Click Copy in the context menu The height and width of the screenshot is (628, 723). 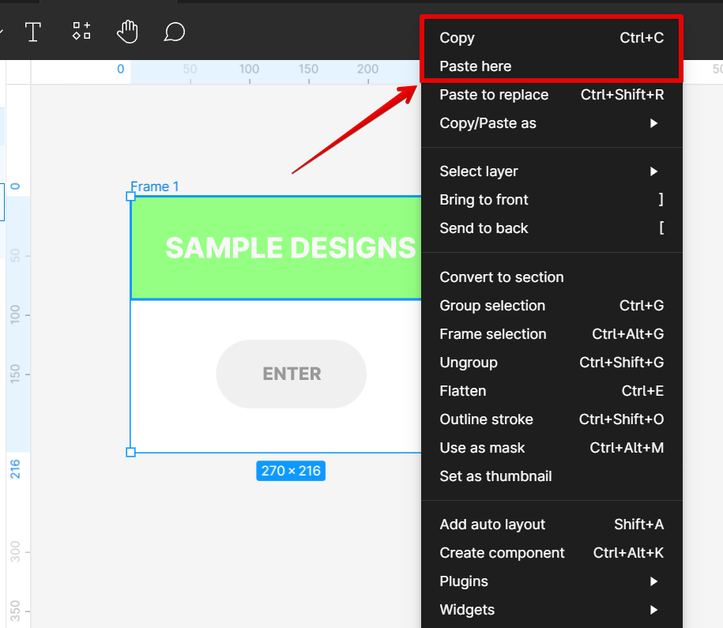(x=458, y=38)
